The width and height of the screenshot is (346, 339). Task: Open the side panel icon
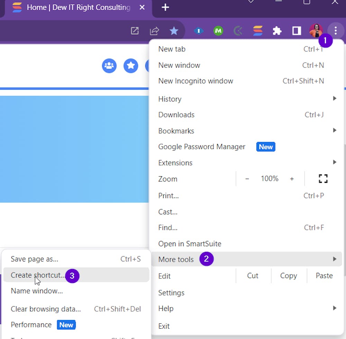click(x=296, y=31)
